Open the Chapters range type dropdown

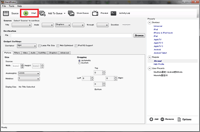63,25
